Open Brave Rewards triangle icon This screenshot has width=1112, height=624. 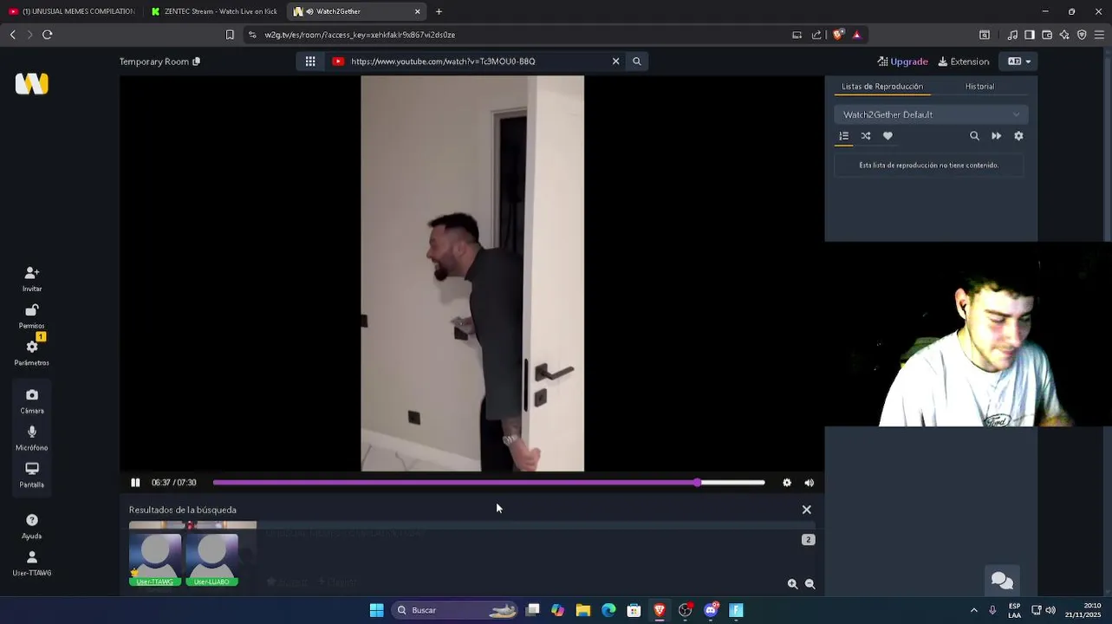point(856,35)
